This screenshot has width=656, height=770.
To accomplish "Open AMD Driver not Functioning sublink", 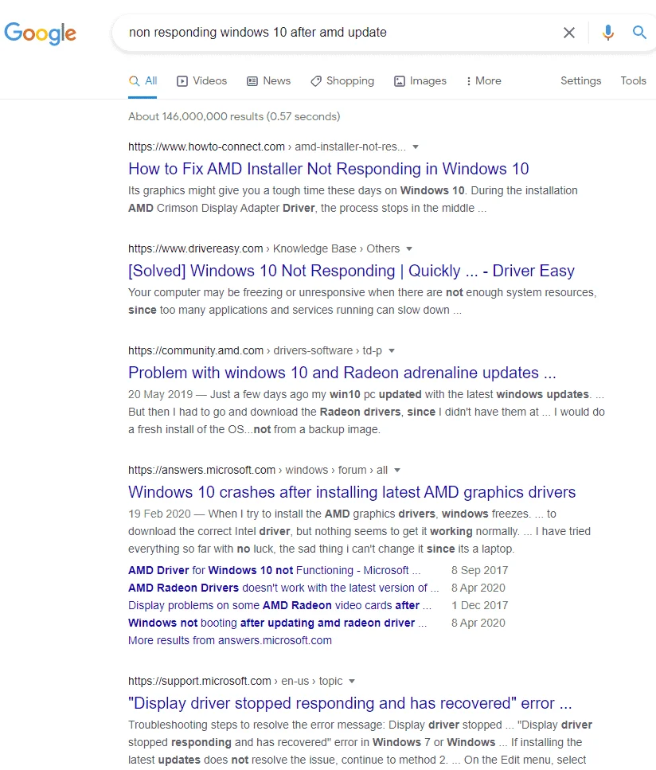I will (274, 570).
